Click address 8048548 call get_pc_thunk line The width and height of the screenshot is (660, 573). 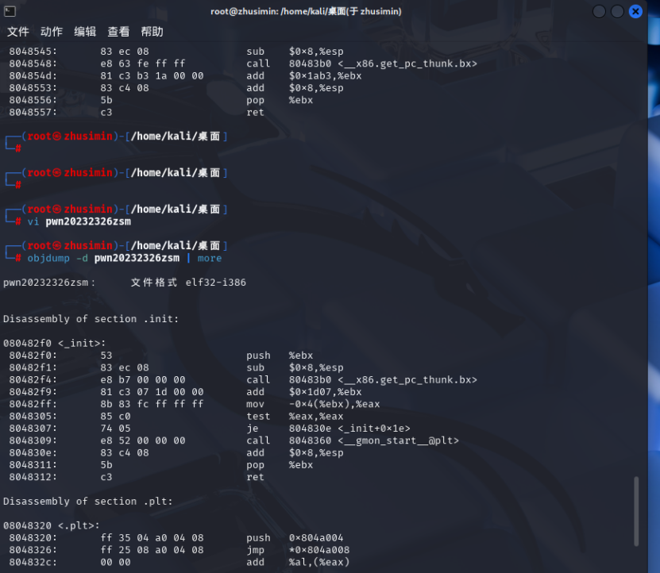click(x=243, y=63)
